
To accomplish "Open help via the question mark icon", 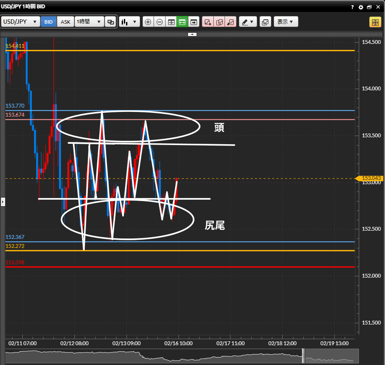I will click(352, 7).
